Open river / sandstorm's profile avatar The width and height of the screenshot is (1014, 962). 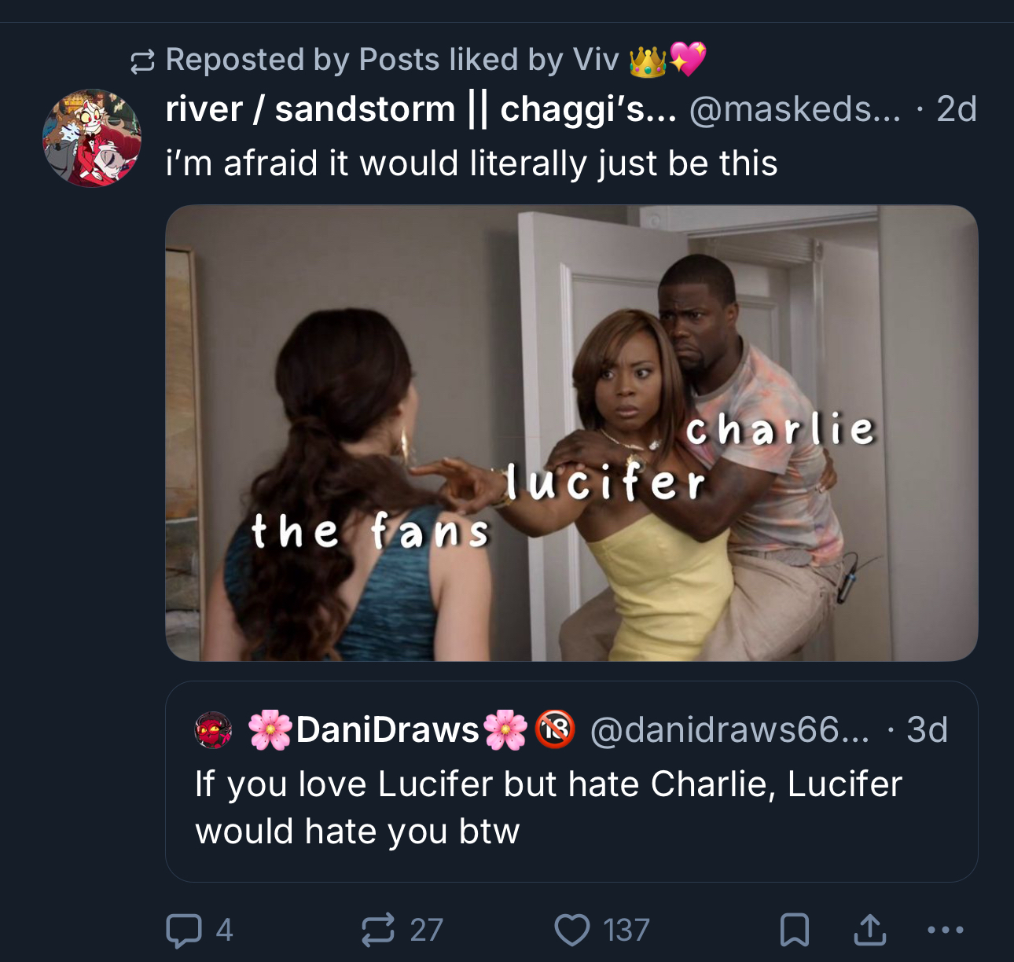[92, 138]
